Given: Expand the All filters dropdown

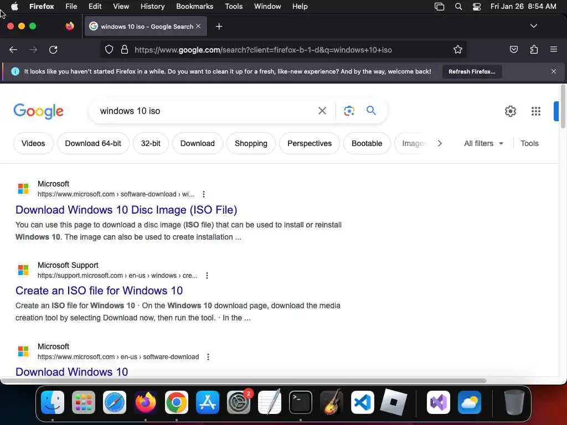Looking at the screenshot, I should pos(483,143).
